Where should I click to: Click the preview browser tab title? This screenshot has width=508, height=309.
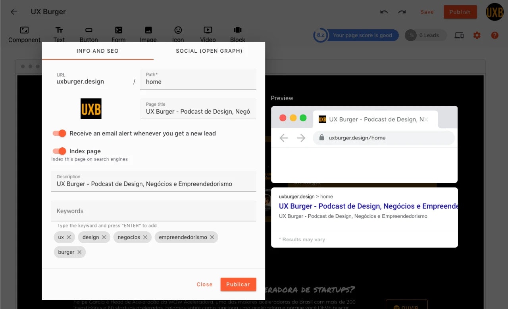click(376, 119)
